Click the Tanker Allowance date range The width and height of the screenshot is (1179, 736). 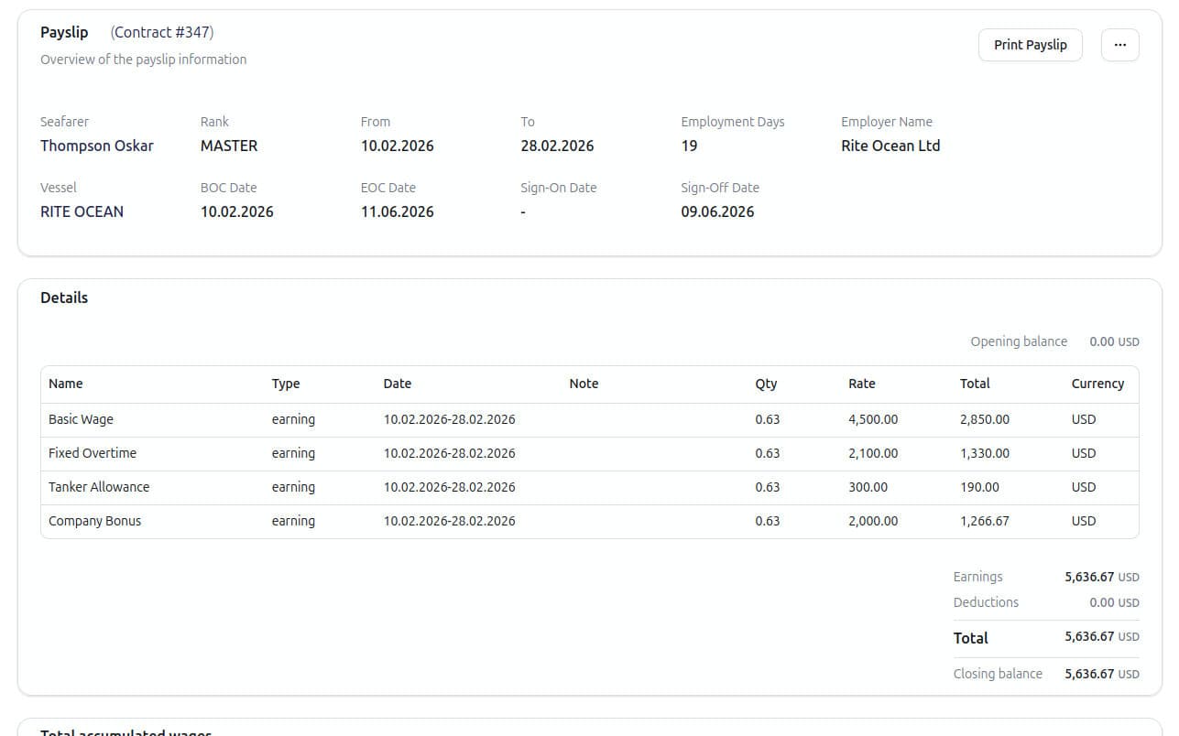click(449, 487)
